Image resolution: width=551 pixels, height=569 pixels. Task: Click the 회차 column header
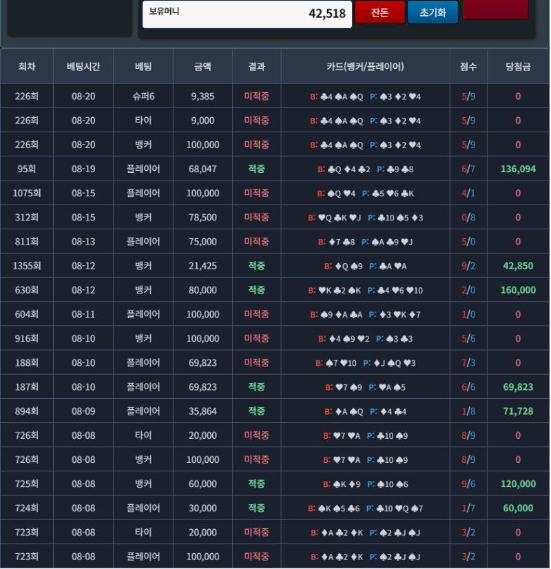27,66
